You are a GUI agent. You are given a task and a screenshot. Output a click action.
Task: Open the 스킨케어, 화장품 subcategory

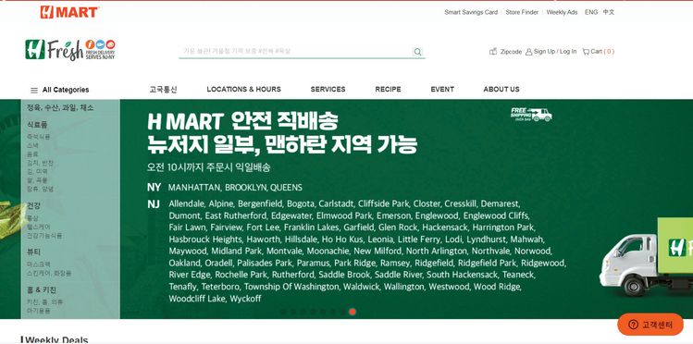click(49, 273)
